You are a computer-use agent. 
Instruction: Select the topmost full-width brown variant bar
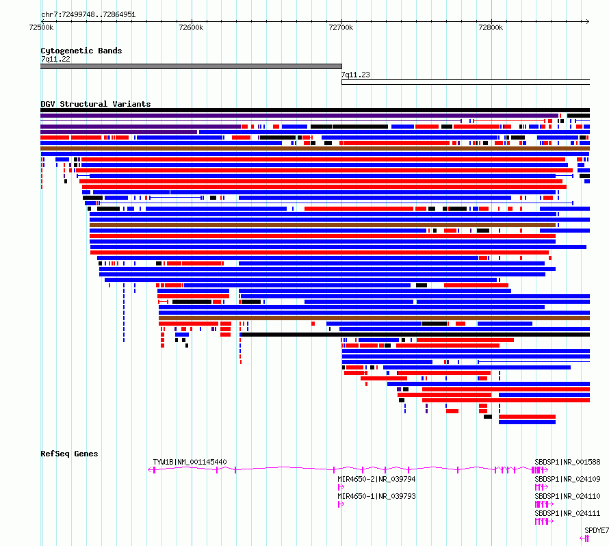tap(315, 148)
